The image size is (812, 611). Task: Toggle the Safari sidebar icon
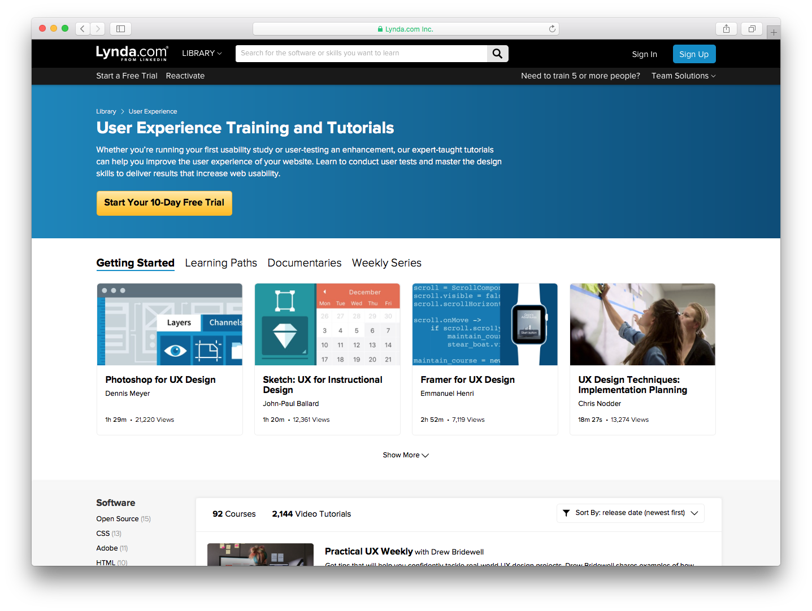120,29
